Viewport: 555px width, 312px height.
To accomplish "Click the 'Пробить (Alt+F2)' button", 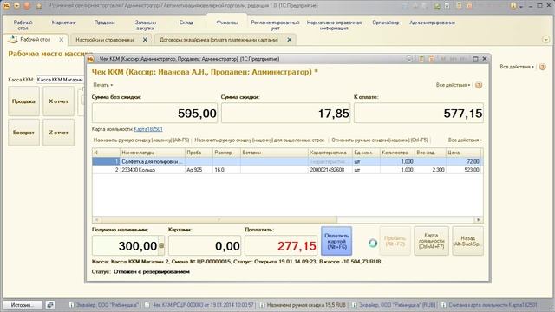I will point(395,241).
